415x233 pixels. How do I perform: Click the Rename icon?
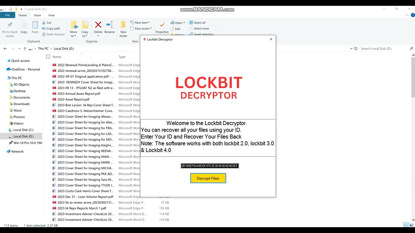click(110, 25)
